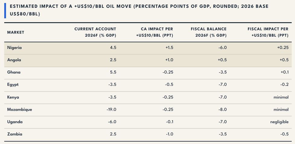Image resolution: width=295 pixels, height=144 pixels.
Task: Select the Uganda market cell
Action: (15, 122)
